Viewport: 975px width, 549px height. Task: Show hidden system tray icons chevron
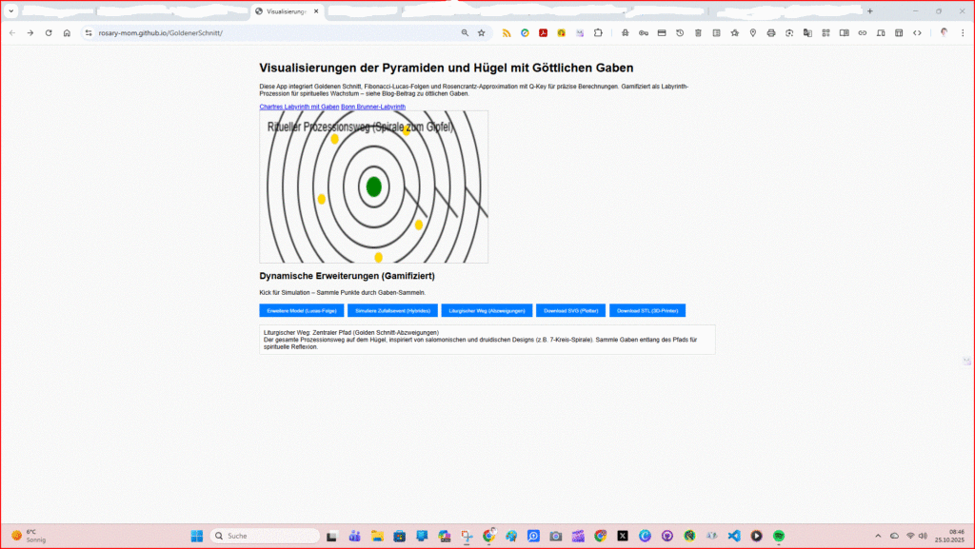tap(878, 536)
